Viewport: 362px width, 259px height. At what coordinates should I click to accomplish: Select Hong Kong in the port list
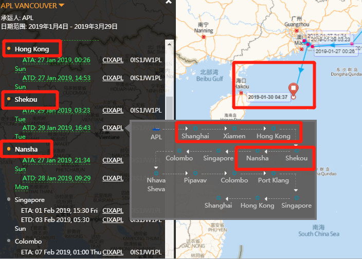tap(32, 49)
